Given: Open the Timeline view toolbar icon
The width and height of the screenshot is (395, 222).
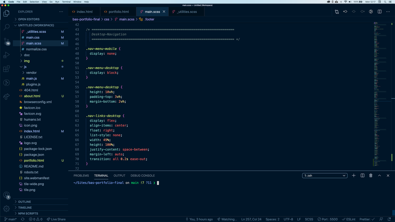Looking at the screenshot, I should click(371, 12).
